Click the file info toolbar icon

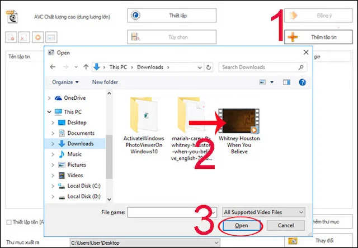(51, 37)
